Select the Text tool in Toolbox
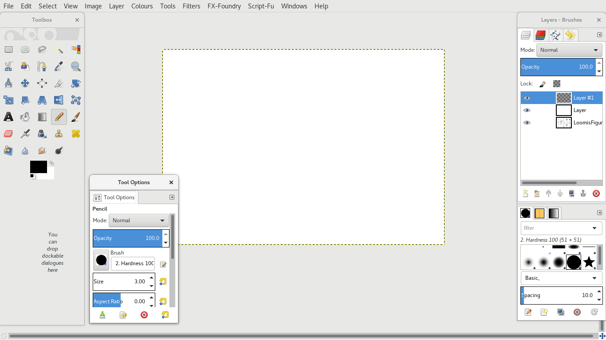Viewport: 606px width, 340px height. 8,117
